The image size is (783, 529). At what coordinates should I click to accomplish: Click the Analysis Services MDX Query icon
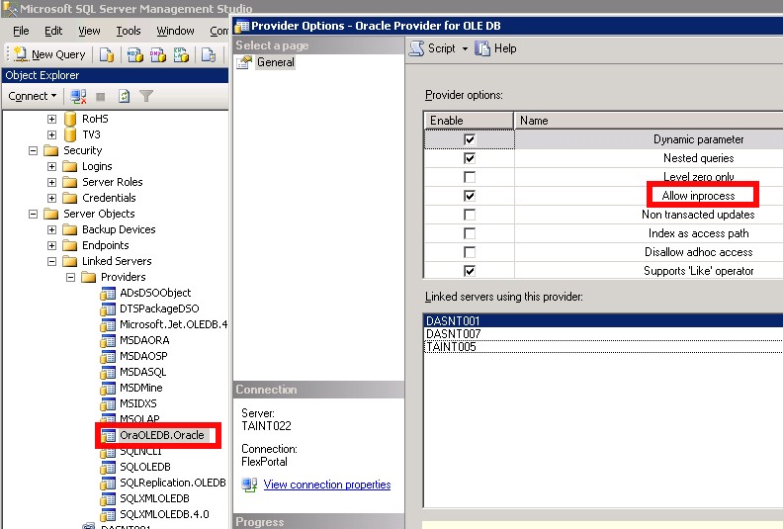point(134,54)
